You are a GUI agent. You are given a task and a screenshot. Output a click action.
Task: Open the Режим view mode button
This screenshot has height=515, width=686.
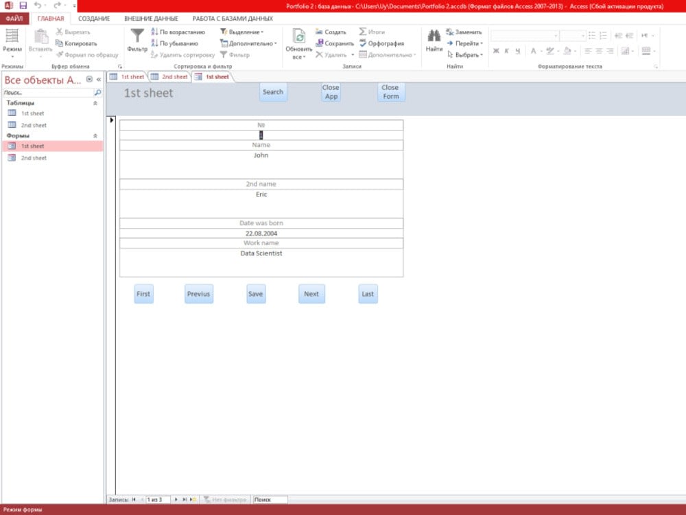tap(12, 43)
